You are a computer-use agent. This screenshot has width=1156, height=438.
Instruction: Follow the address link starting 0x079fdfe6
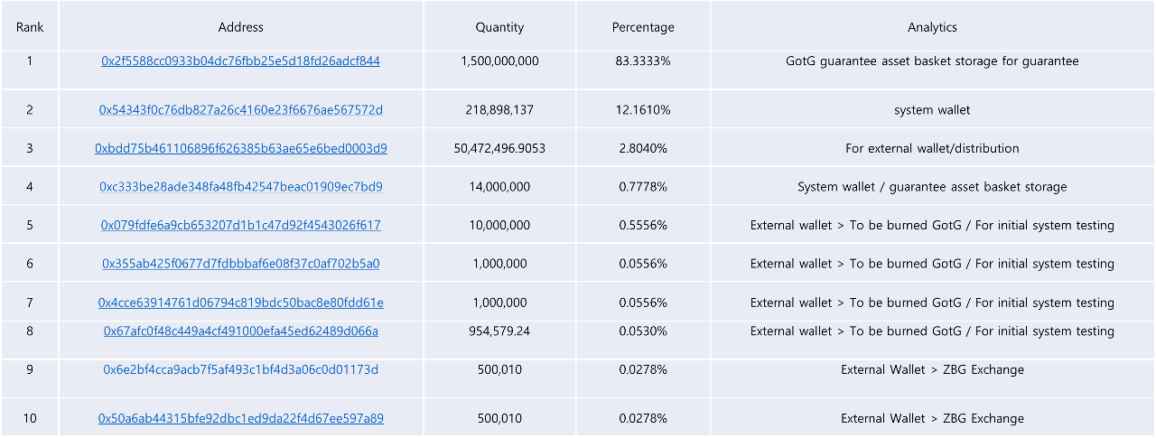pyautogui.click(x=240, y=225)
